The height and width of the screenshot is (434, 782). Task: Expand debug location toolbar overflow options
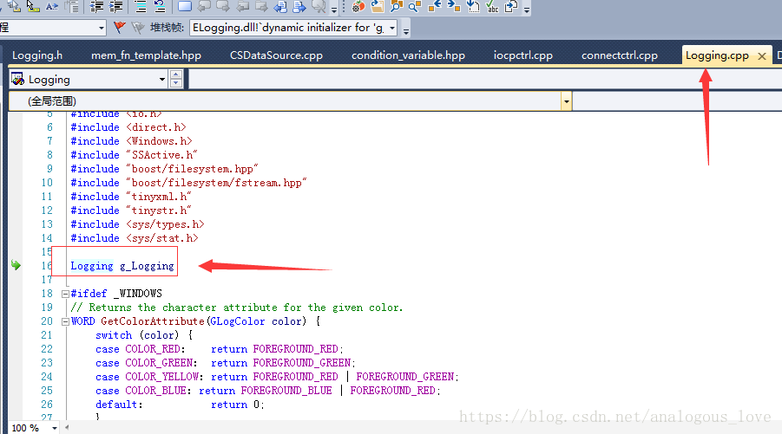tap(406, 31)
